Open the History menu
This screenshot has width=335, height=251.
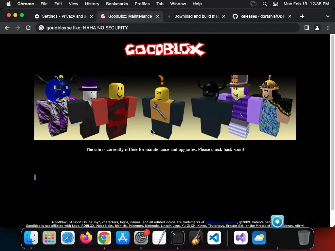click(x=92, y=4)
